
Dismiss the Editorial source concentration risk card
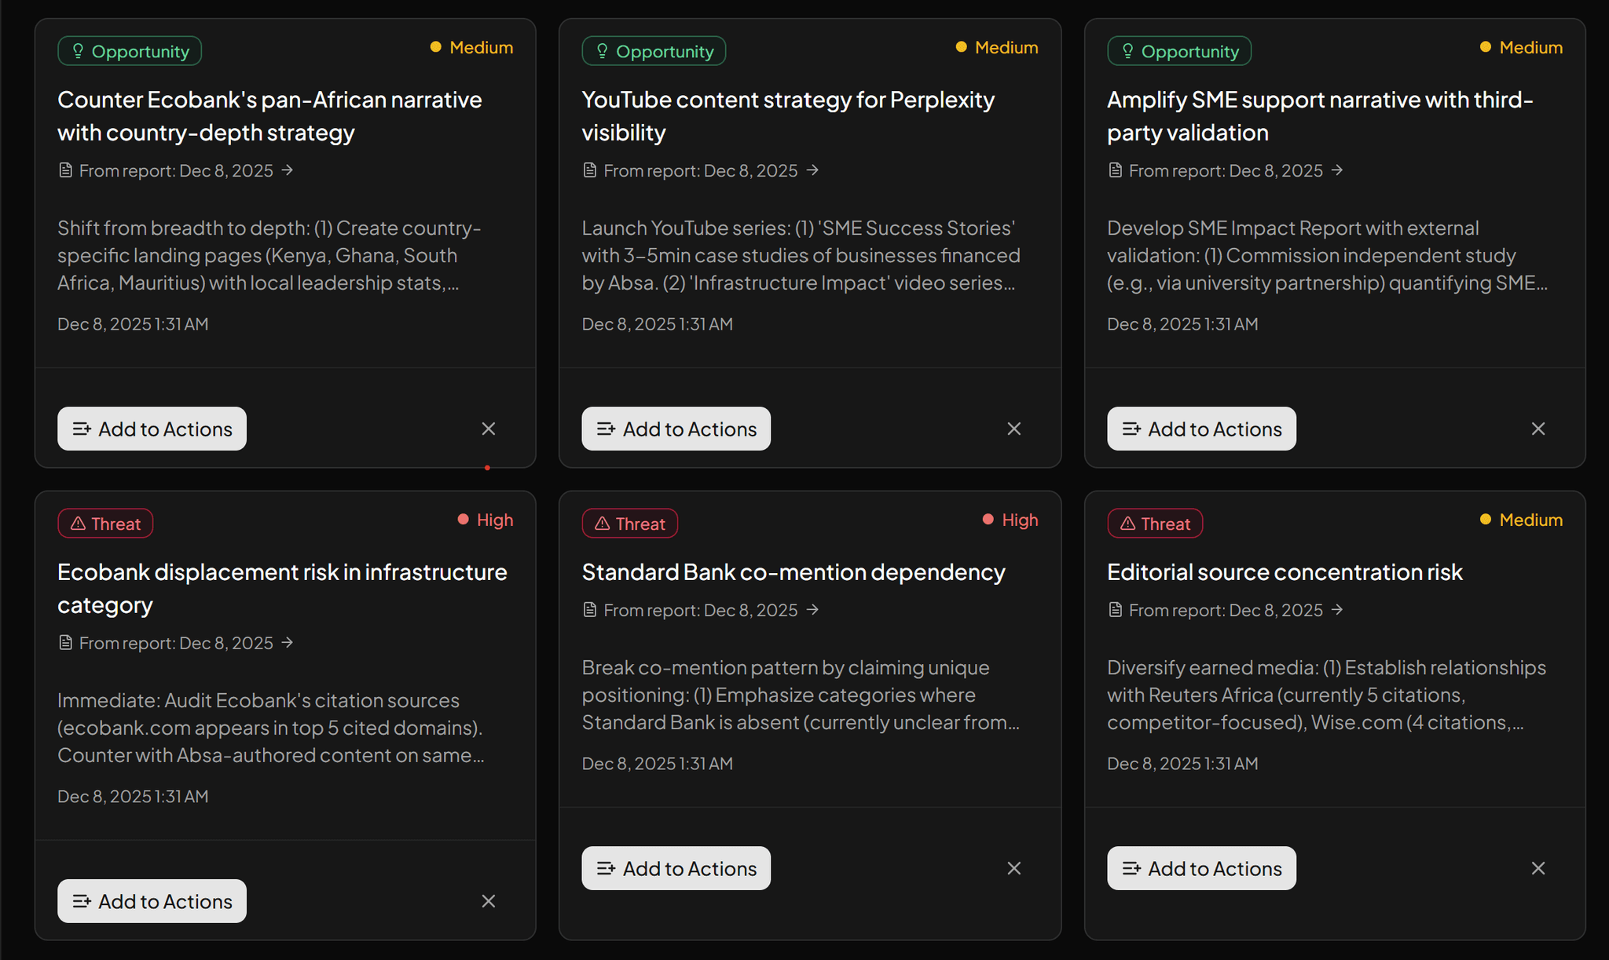(1538, 868)
